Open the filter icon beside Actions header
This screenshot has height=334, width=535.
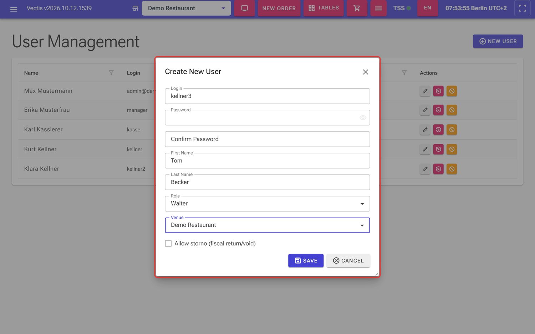click(x=404, y=73)
